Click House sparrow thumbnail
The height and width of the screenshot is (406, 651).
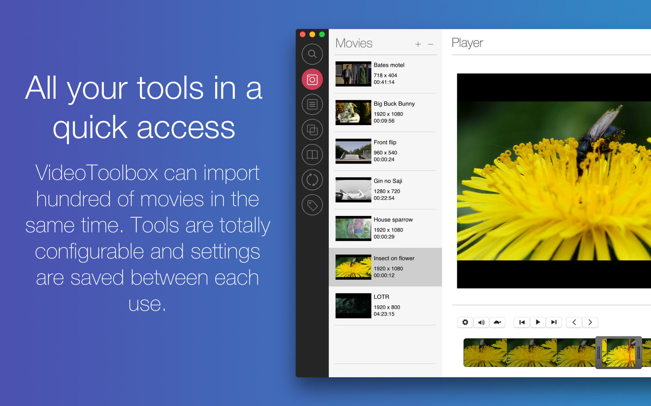pyautogui.click(x=353, y=229)
